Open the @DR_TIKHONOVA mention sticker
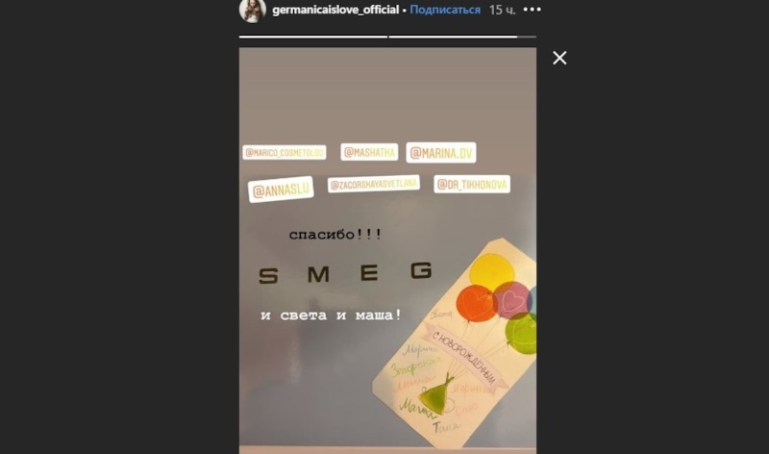 [472, 184]
